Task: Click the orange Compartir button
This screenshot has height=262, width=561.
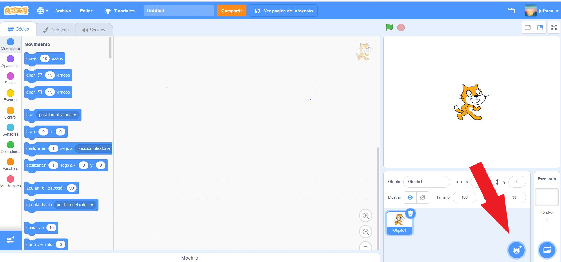Action: coord(231,11)
